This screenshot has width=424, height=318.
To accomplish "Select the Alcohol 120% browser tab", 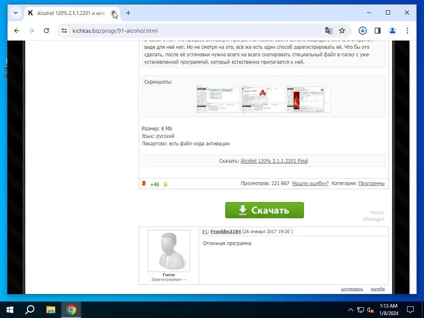I will pyautogui.click(x=72, y=13).
